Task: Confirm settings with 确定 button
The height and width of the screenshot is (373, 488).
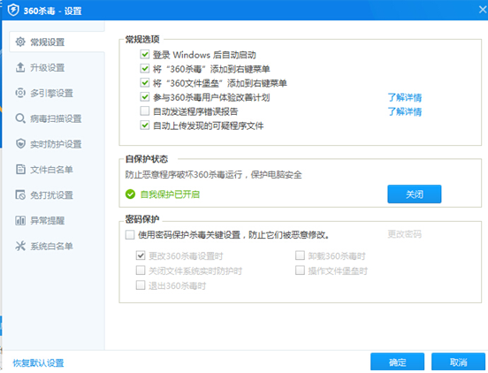Action: coord(398,362)
